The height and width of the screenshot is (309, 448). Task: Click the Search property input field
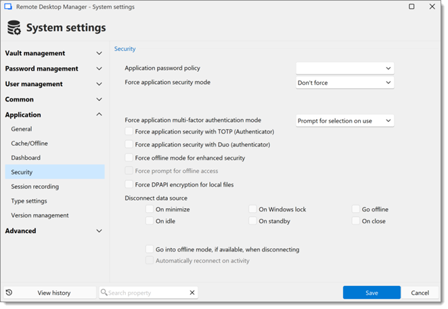(x=148, y=293)
